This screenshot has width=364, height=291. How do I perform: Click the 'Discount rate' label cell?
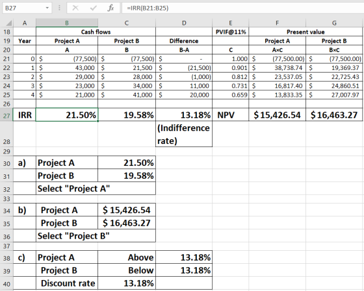67,283
